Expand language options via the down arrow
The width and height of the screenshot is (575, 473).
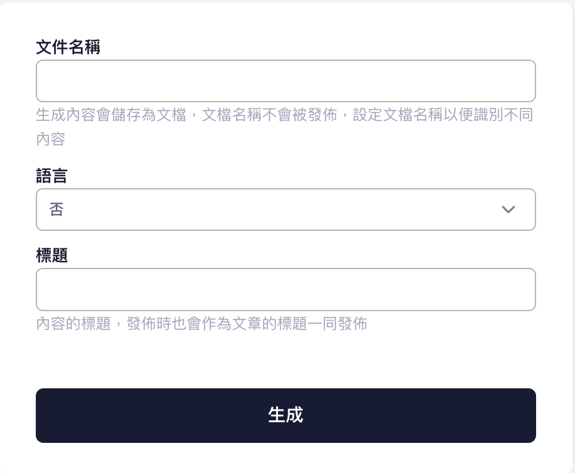tap(508, 210)
